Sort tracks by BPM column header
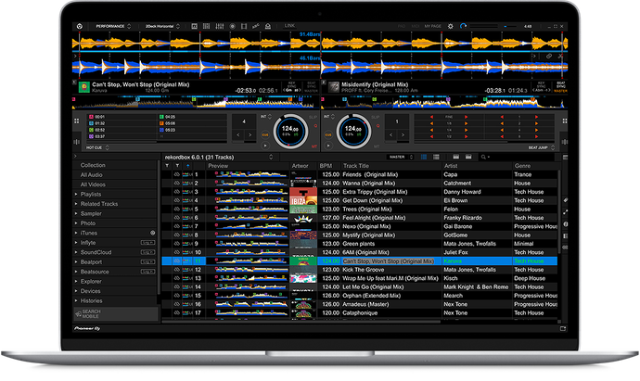Image resolution: width=640 pixels, height=381 pixels. [326, 166]
